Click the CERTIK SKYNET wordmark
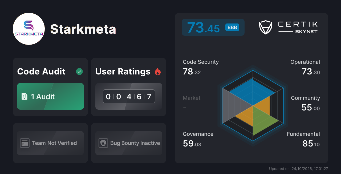The width and height of the screenshot is (341, 174). click(x=298, y=27)
